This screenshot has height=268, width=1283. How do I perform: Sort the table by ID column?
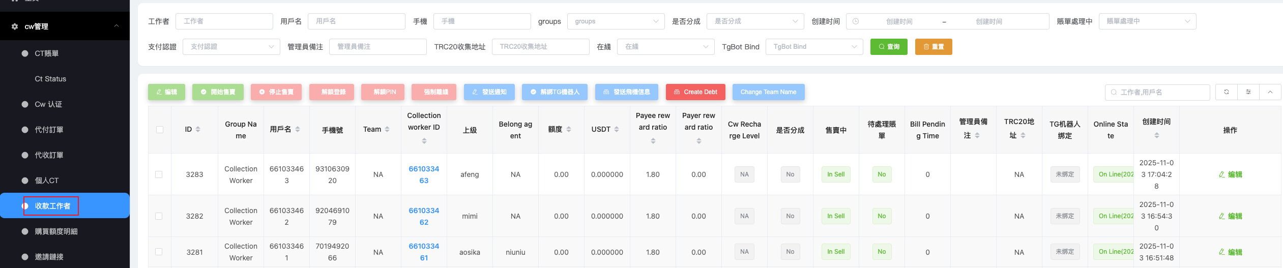pyautogui.click(x=198, y=130)
